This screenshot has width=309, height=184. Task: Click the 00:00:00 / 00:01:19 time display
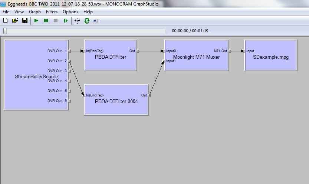[x=190, y=31]
